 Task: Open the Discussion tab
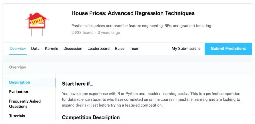point(73,49)
